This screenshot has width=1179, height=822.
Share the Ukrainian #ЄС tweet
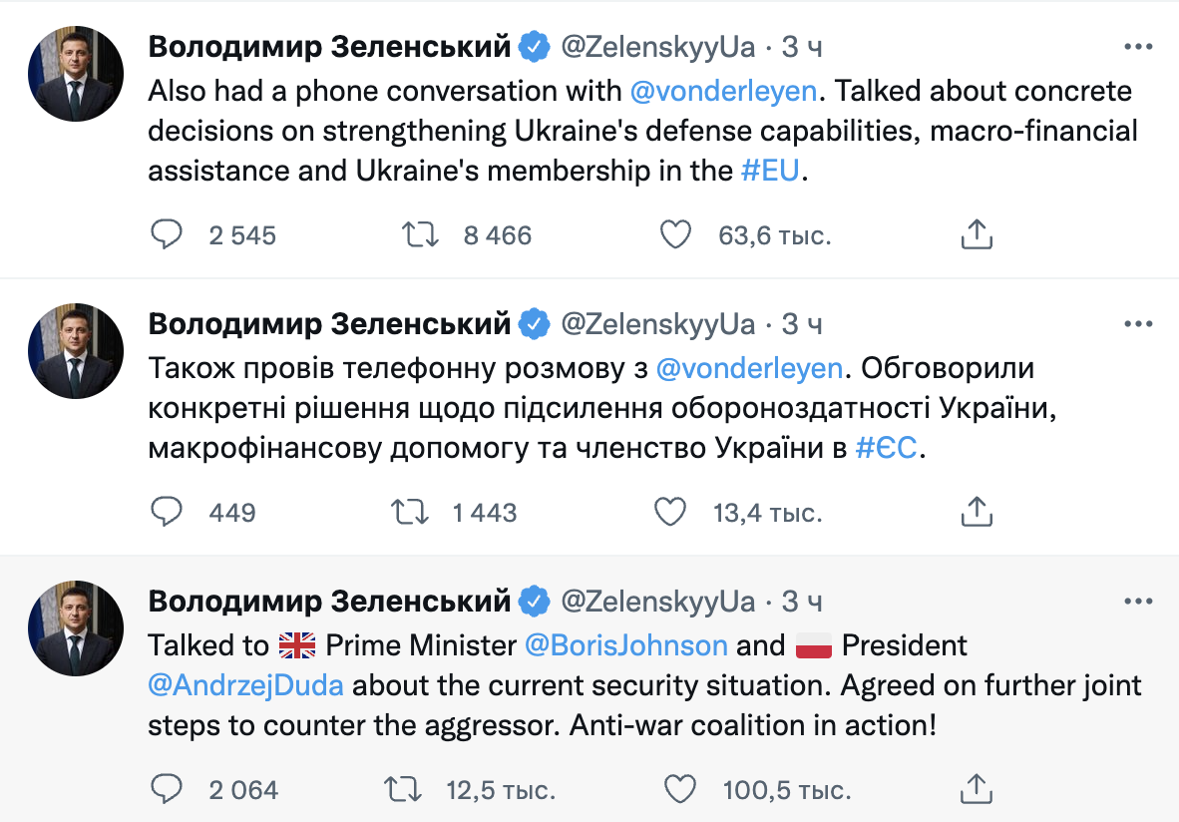(x=977, y=513)
